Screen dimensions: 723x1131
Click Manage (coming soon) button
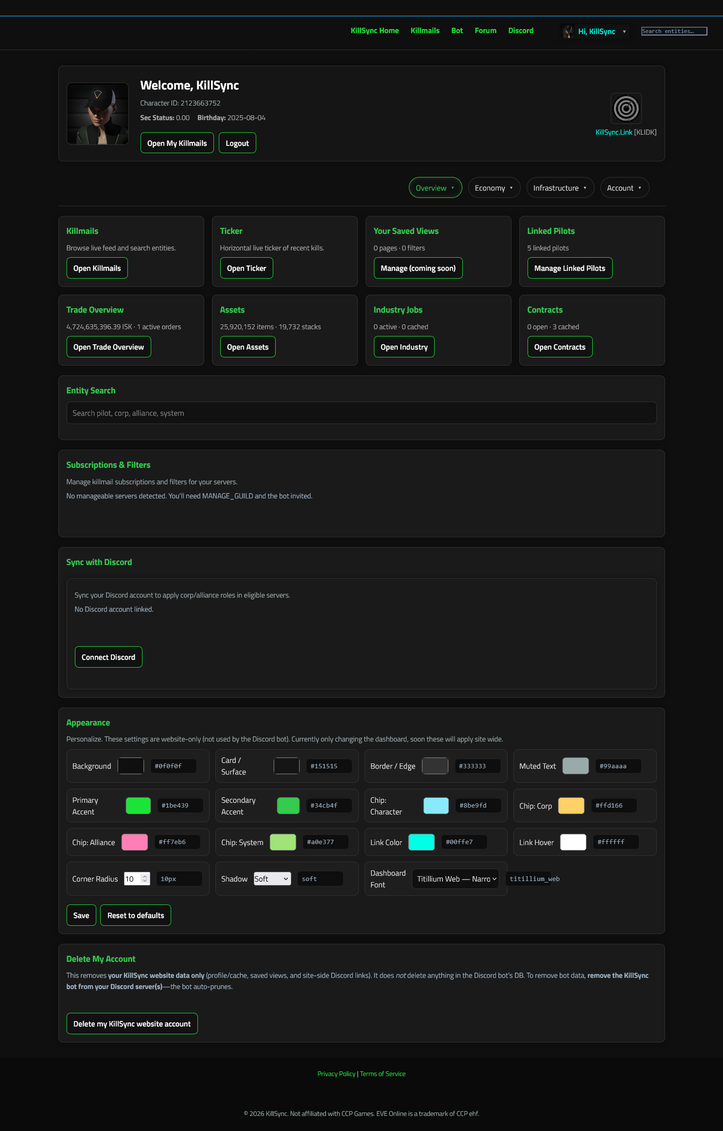[418, 268]
